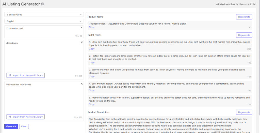Import from Keyword Library under cat beds field

tap(26, 117)
